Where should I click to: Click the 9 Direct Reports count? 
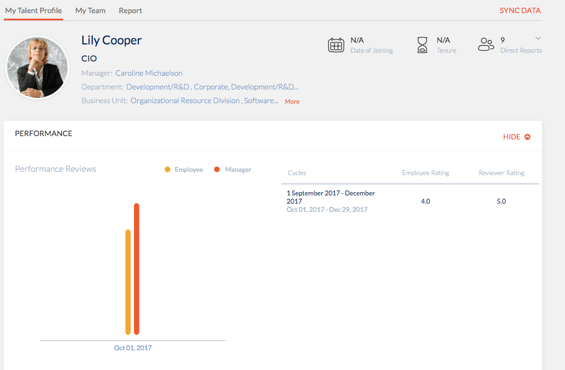pos(502,40)
